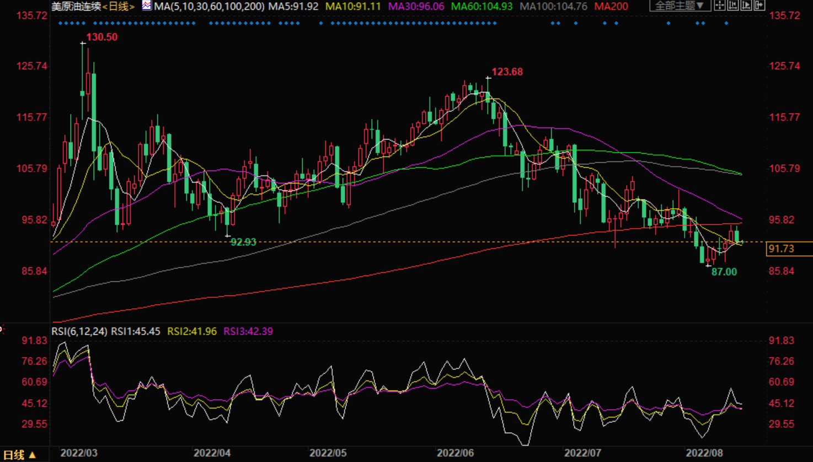Viewport: 813px width, 462px height.
Task: Click the MA200 legend label
Action: pyautogui.click(x=611, y=7)
